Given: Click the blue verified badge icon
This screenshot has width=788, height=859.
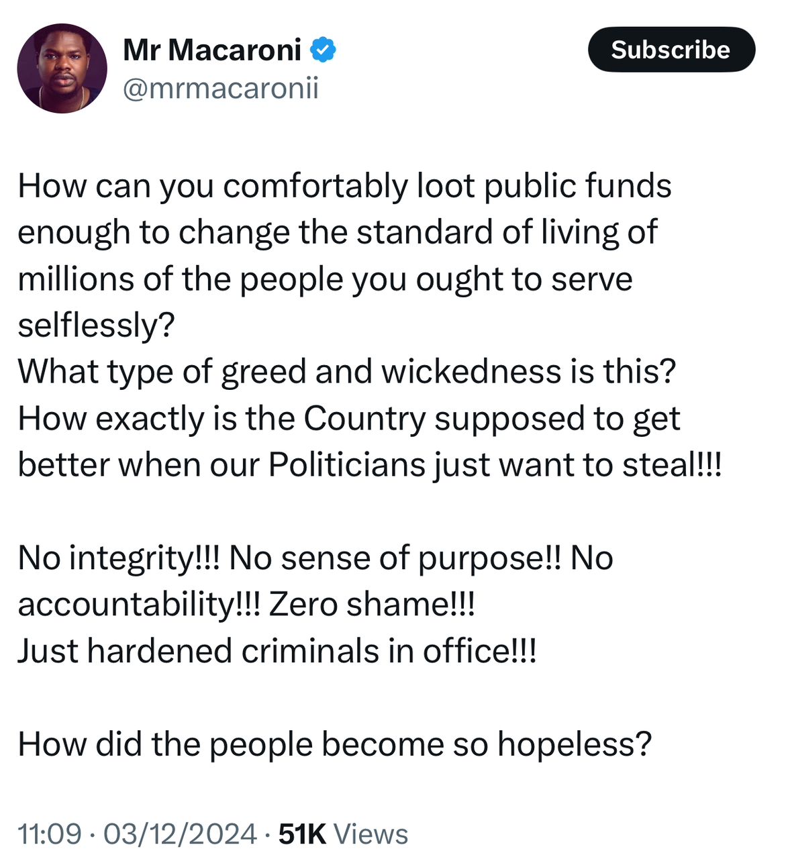Looking at the screenshot, I should (x=323, y=50).
